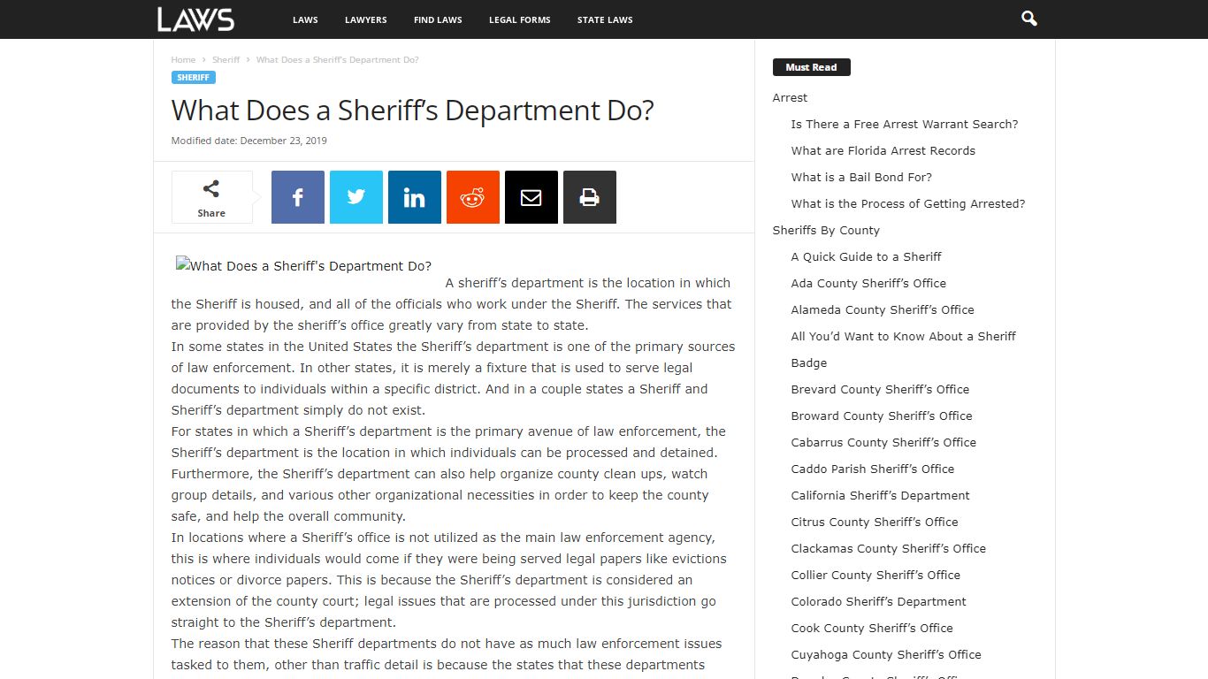Screen dimensions: 1208x679
Task: Open Cook County Sheriff's Office link
Action: pos(872,629)
